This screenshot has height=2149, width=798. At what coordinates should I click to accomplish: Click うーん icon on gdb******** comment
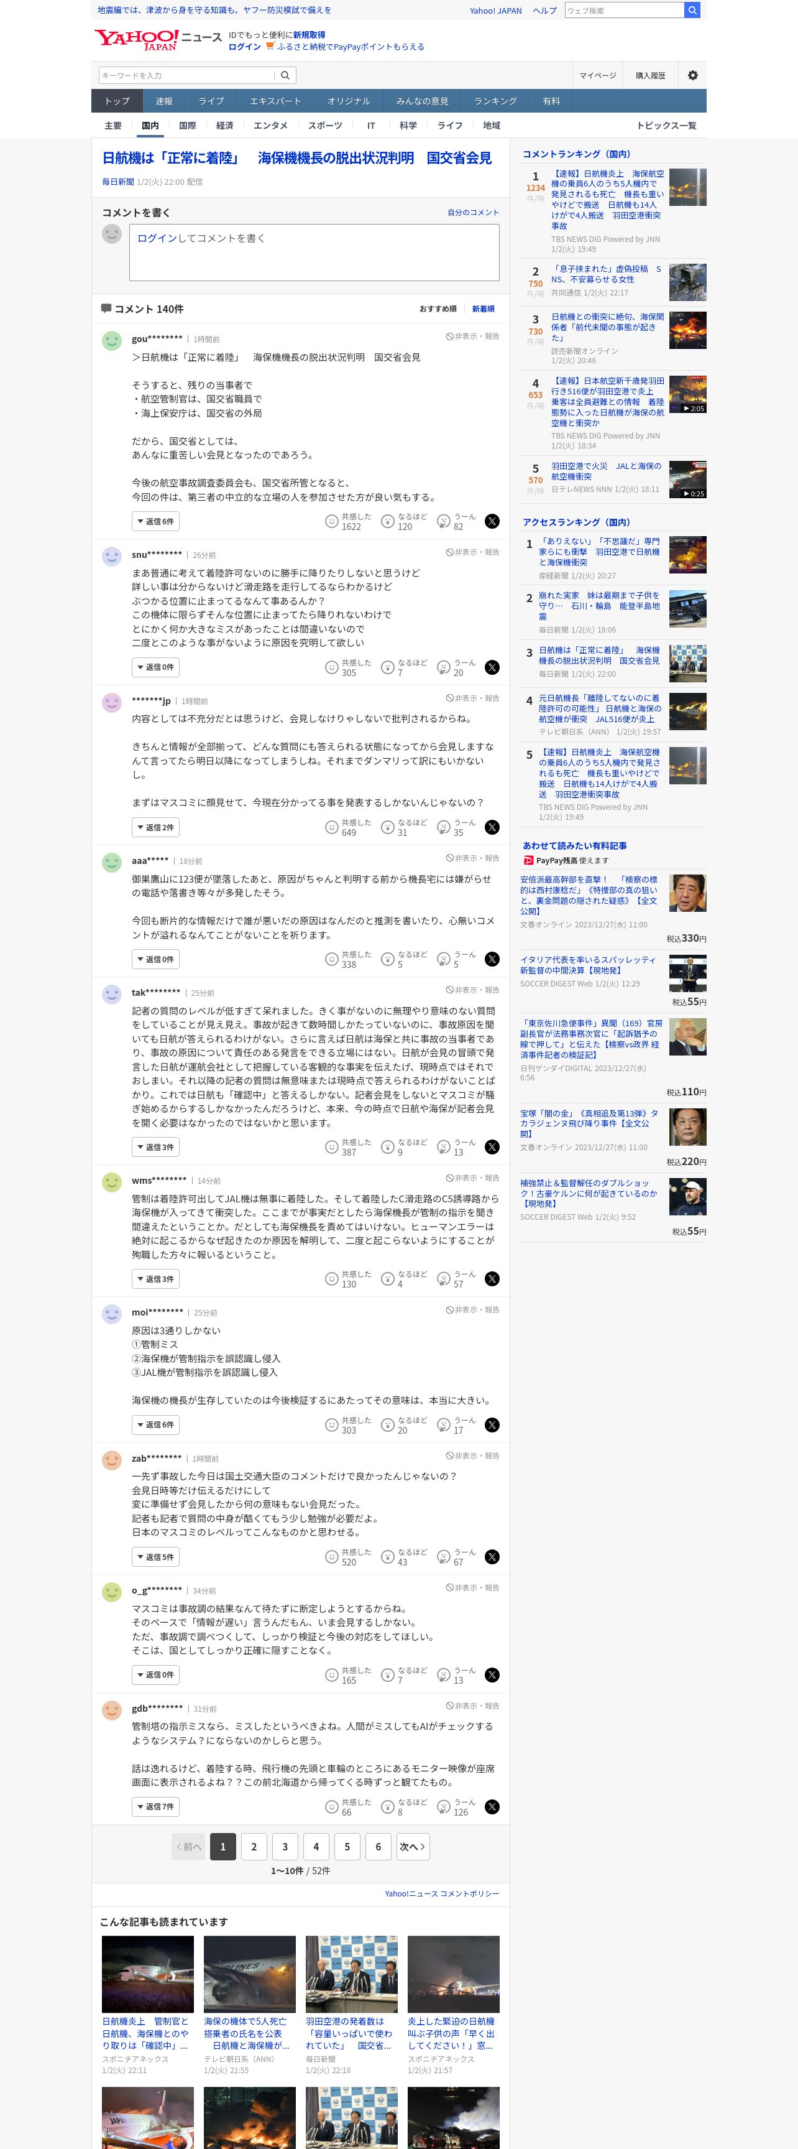point(444,1807)
